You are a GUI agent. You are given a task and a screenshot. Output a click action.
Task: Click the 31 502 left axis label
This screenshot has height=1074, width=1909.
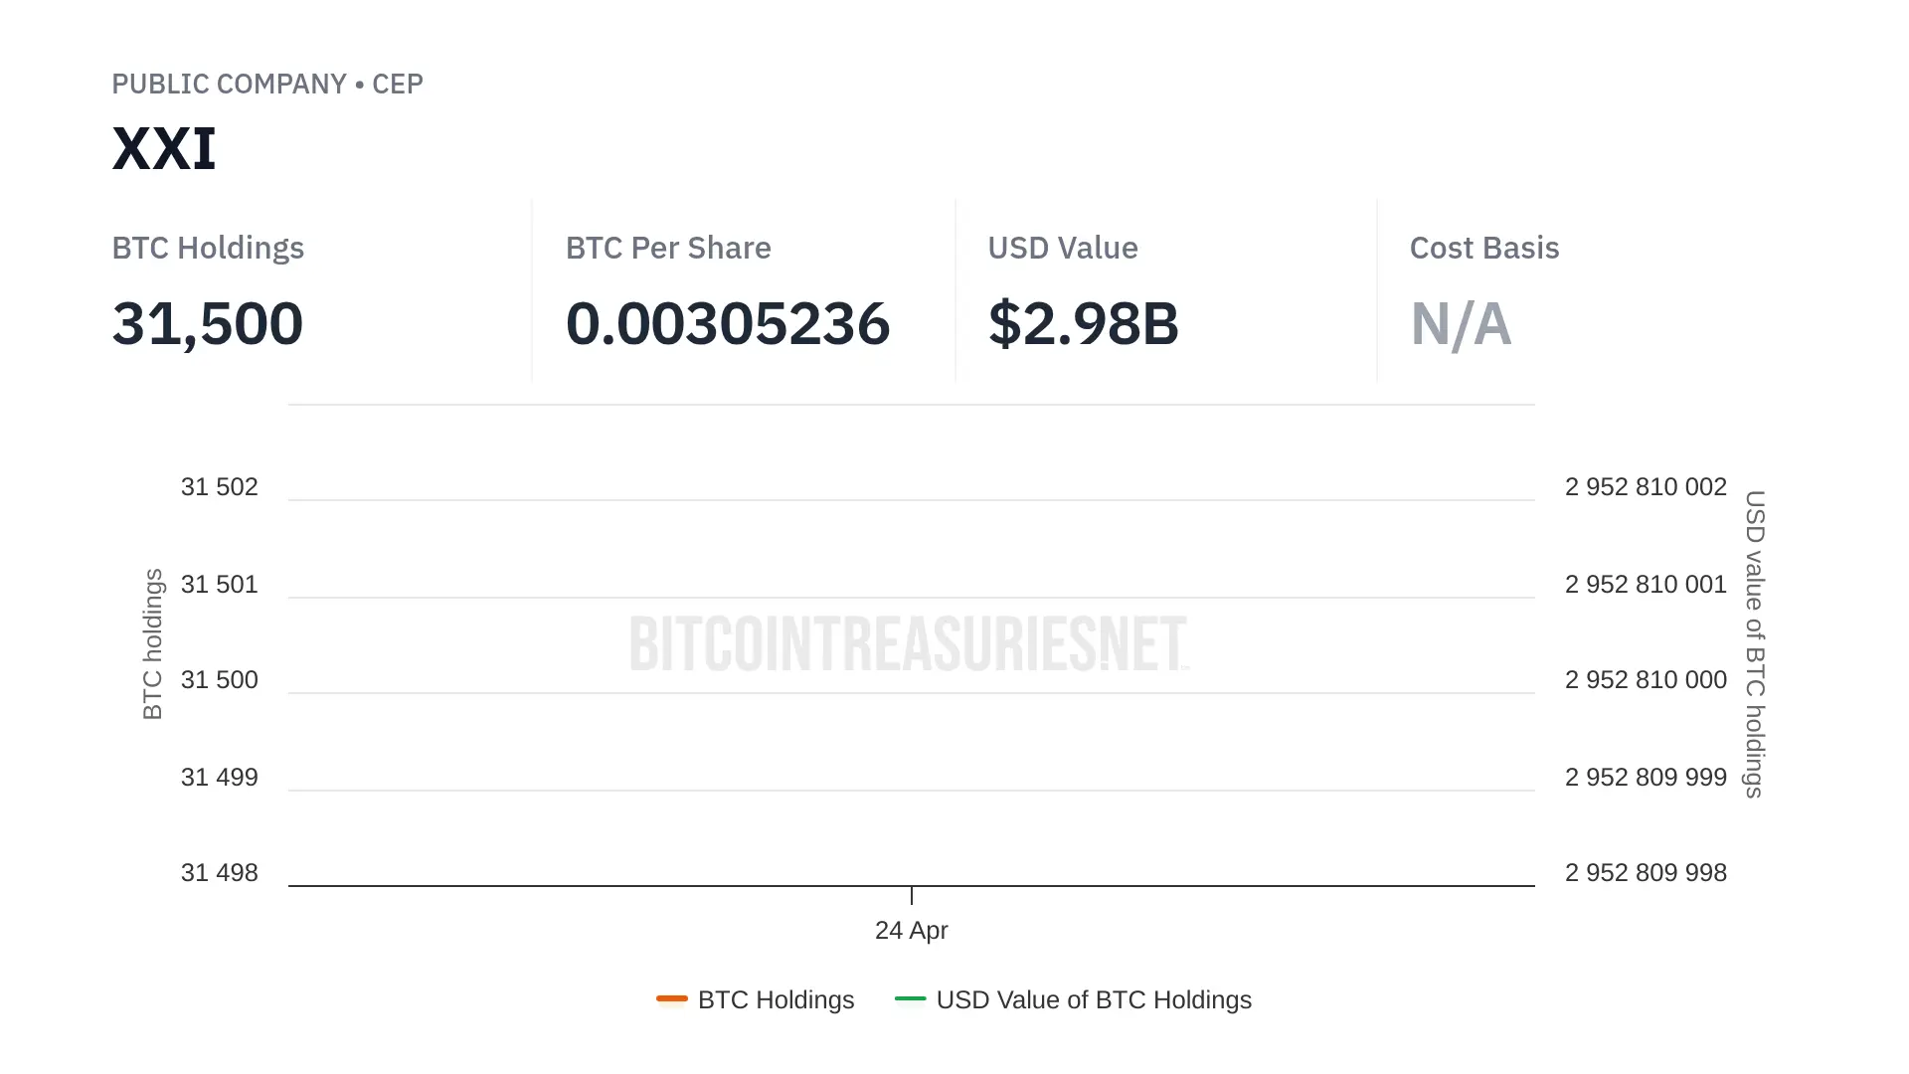(219, 486)
